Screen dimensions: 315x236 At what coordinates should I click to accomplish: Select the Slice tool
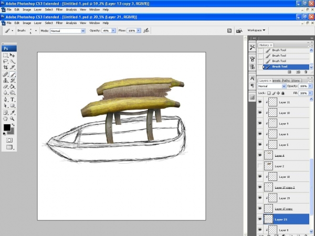point(12,68)
